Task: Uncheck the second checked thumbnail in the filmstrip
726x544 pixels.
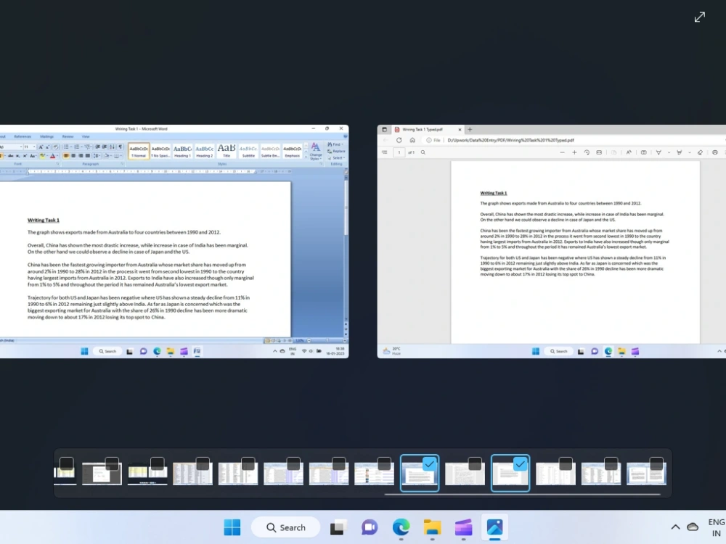Action: (x=520, y=464)
